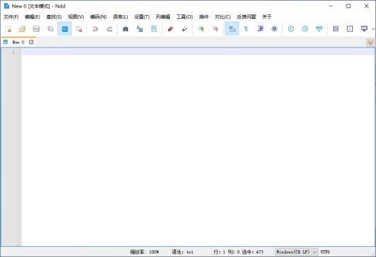
Task: Click the 缩放率: 100% status text
Action: (x=144, y=252)
